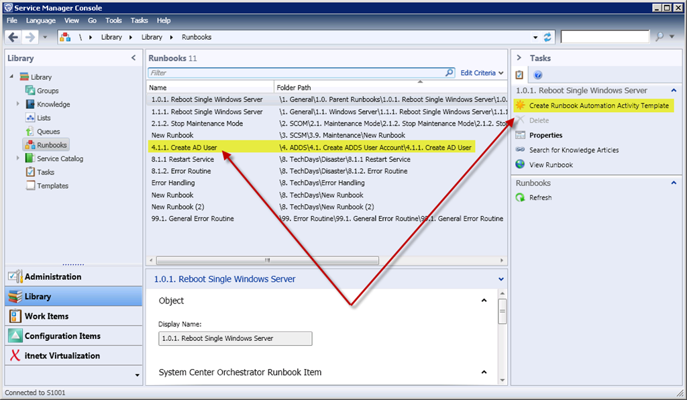Screen dimensions: 687x400
Task: Click the search magnifier in filter box
Action: tap(450, 72)
